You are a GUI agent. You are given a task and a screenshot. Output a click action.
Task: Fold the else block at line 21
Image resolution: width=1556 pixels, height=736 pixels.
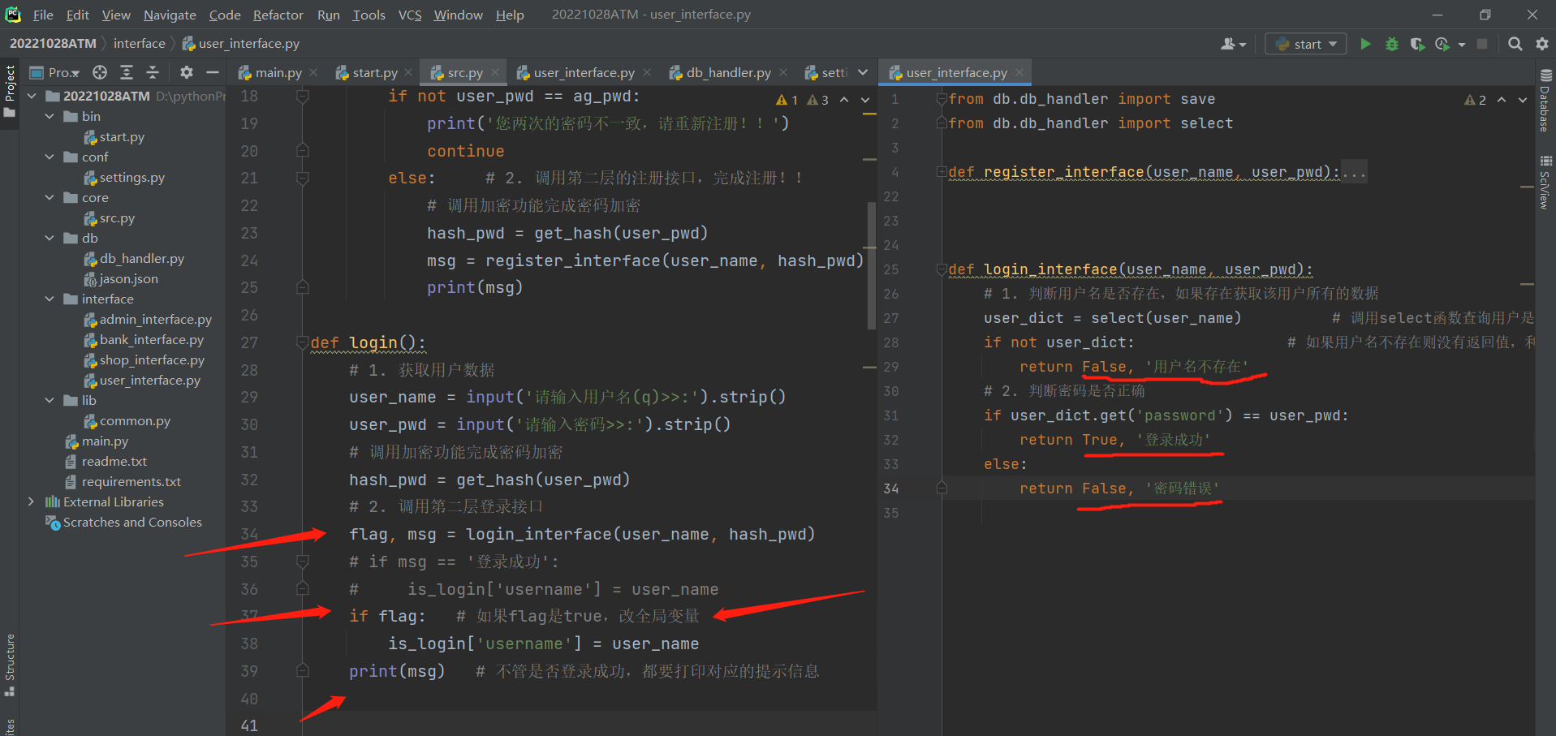[303, 178]
